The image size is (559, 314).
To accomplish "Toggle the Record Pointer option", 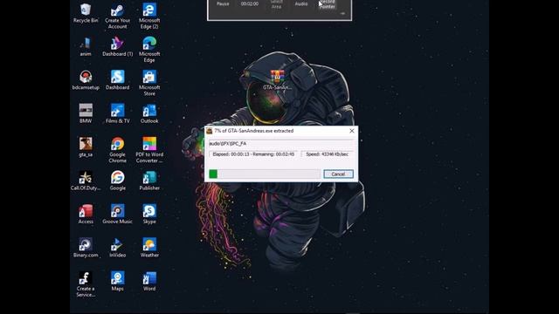I will [x=328, y=4].
